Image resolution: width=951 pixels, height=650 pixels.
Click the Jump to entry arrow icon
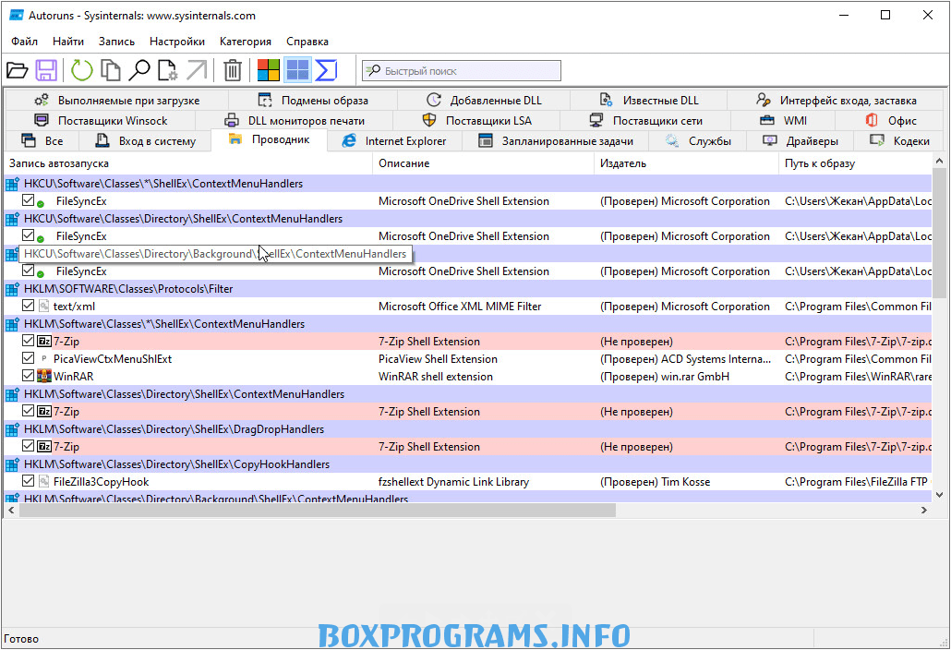click(x=197, y=70)
